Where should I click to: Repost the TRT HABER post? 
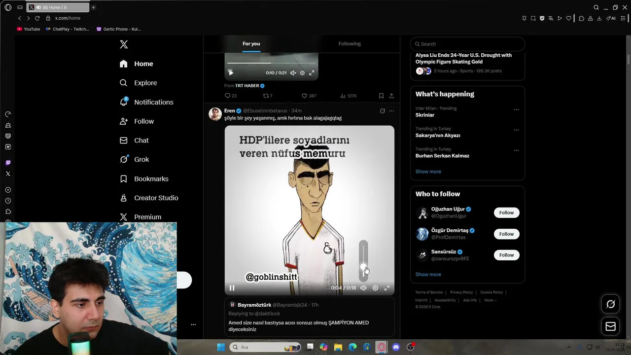pyautogui.click(x=268, y=96)
